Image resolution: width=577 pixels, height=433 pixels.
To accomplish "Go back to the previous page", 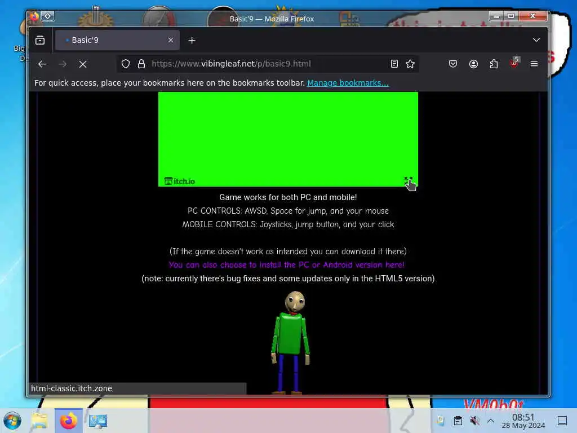I will [42, 64].
